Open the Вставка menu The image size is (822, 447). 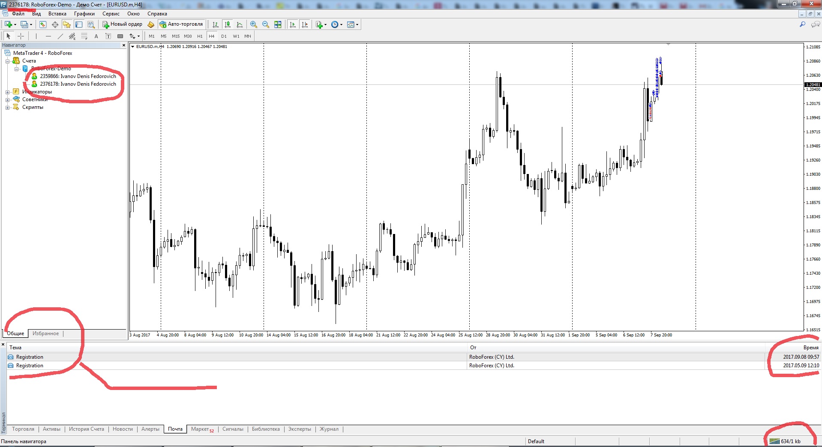tap(57, 14)
